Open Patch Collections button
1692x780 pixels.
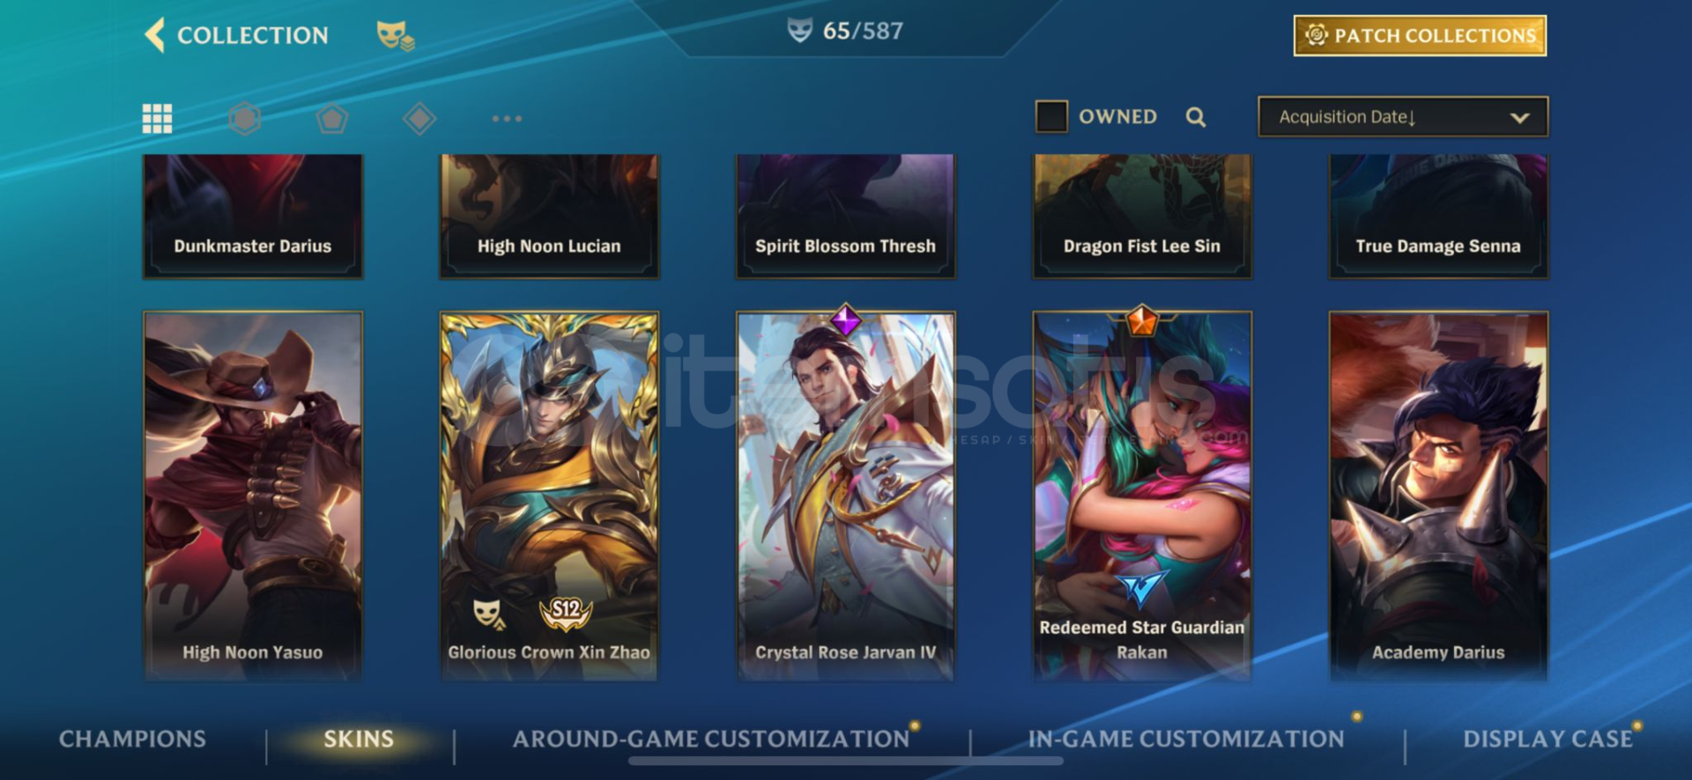click(1420, 35)
